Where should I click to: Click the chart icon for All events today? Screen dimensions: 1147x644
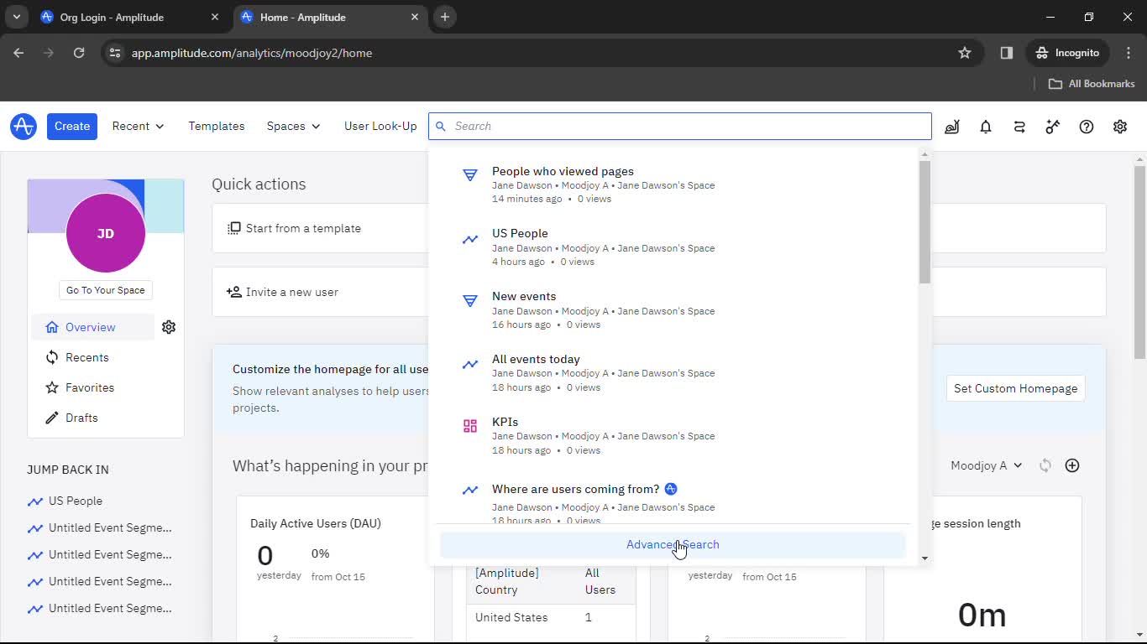[470, 364]
